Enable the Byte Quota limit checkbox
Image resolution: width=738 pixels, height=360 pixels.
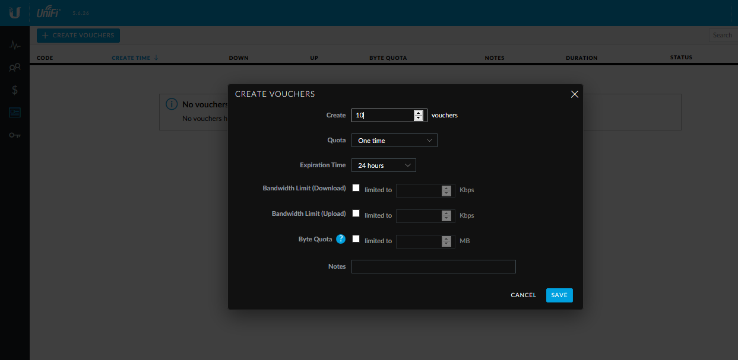tap(356, 239)
